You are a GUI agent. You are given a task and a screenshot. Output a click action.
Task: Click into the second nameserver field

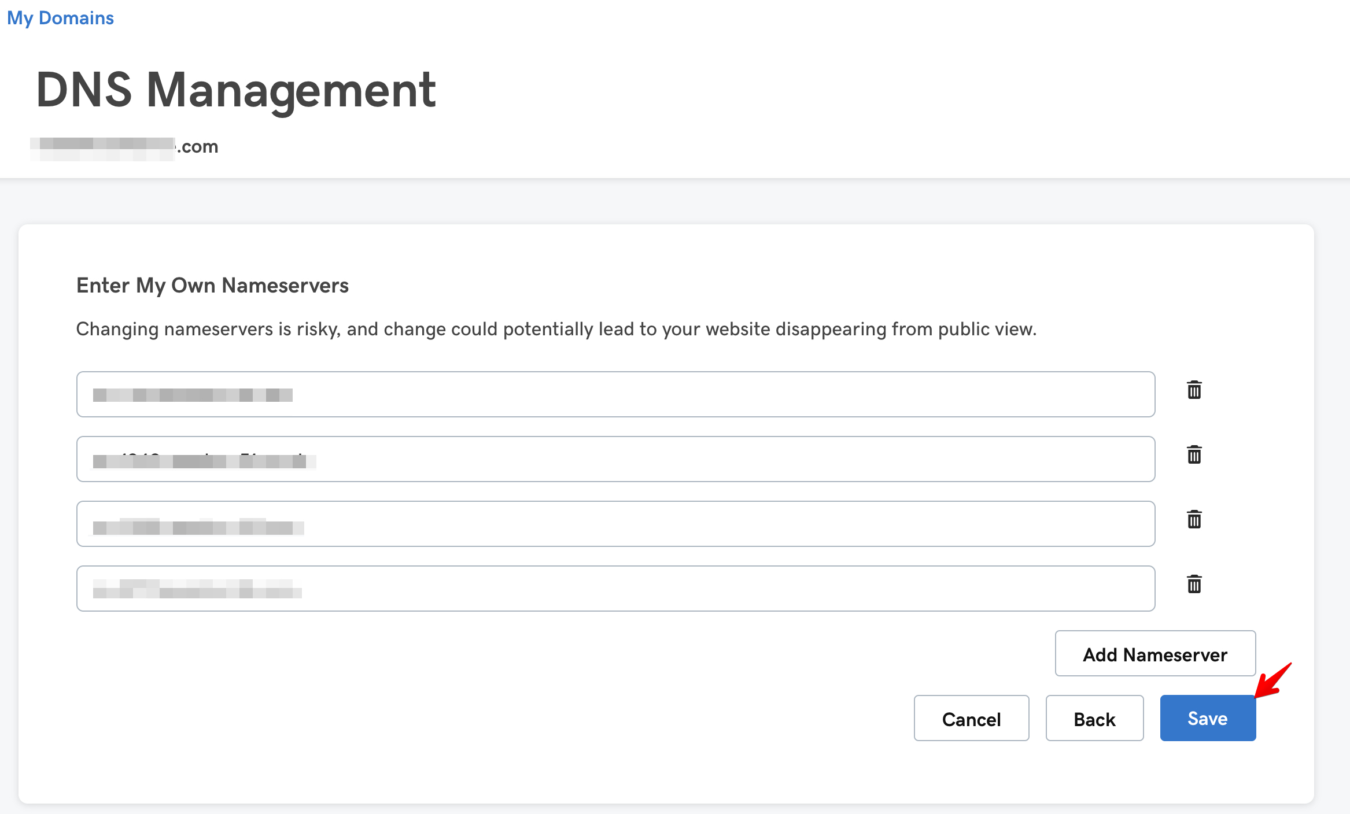coord(615,459)
